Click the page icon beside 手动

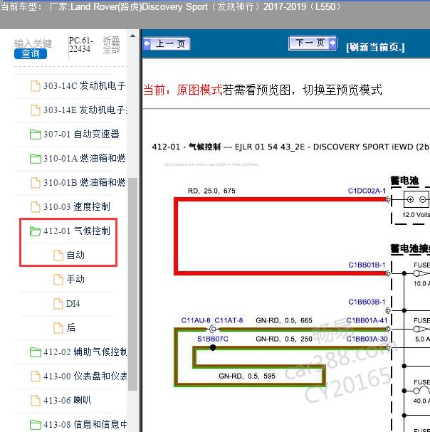click(x=58, y=280)
